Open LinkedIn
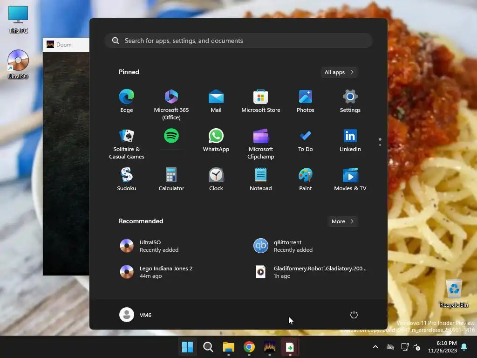Screen dimensions: 477x358 tap(350, 140)
